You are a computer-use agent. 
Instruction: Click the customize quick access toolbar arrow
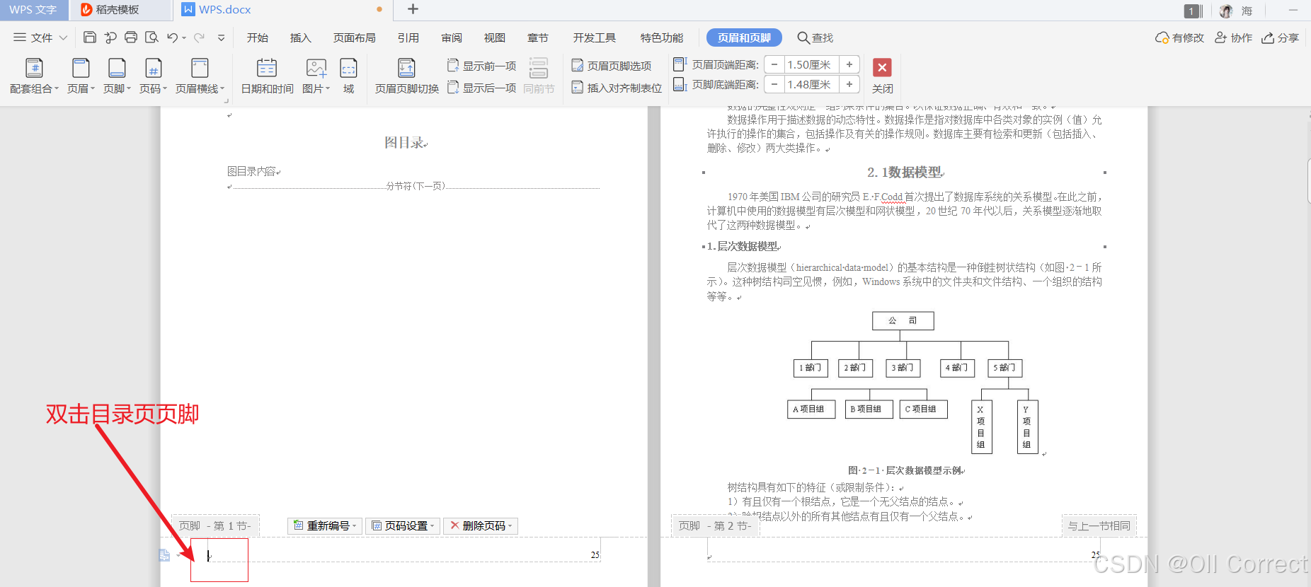(222, 37)
